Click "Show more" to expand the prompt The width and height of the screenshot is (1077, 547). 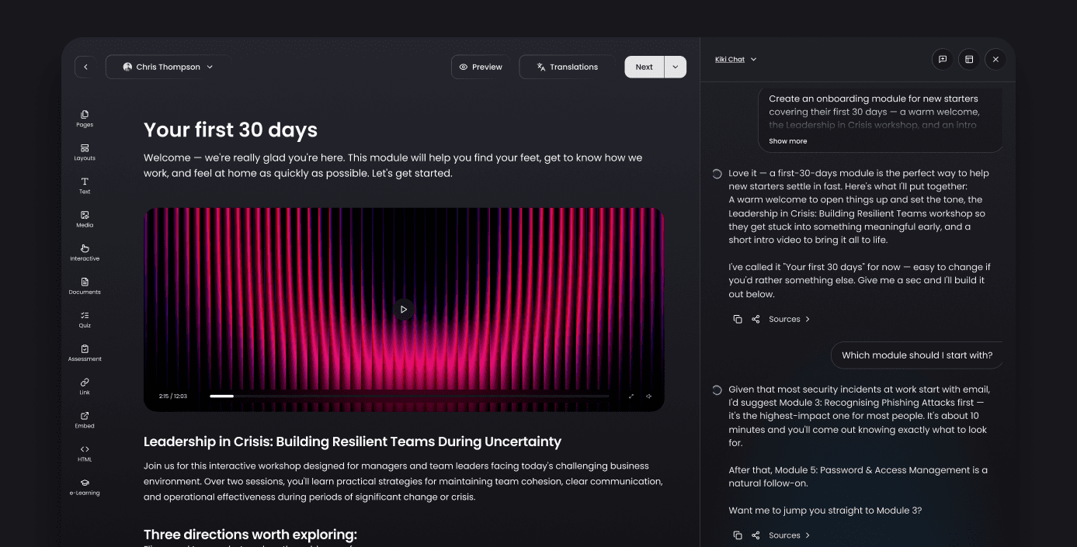tap(787, 141)
